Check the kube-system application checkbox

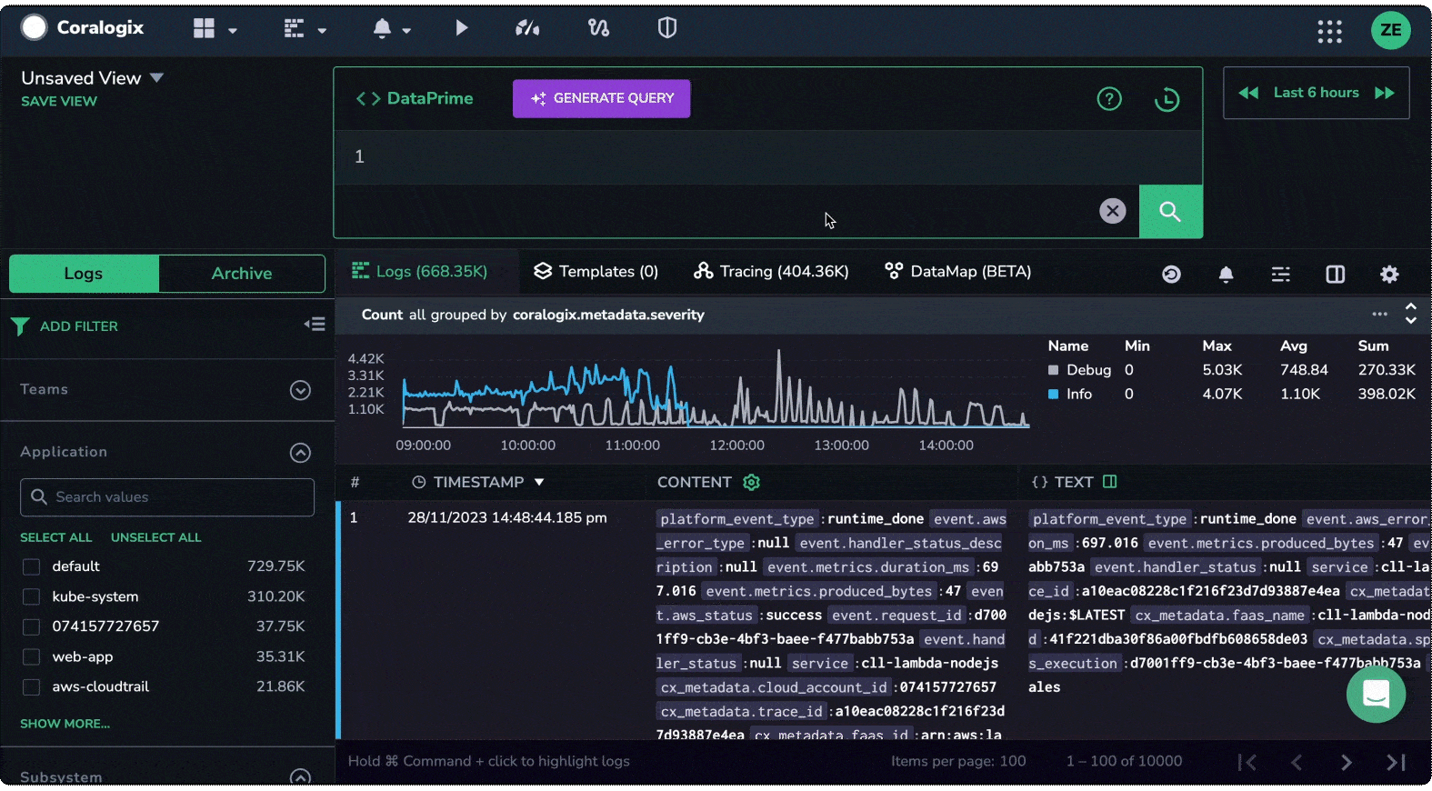coord(31,596)
